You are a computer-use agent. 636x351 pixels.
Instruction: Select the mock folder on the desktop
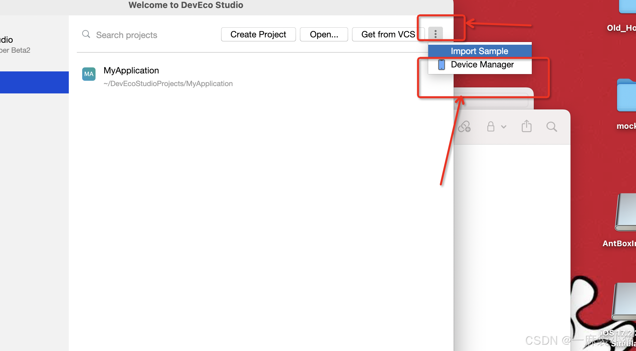point(626,96)
